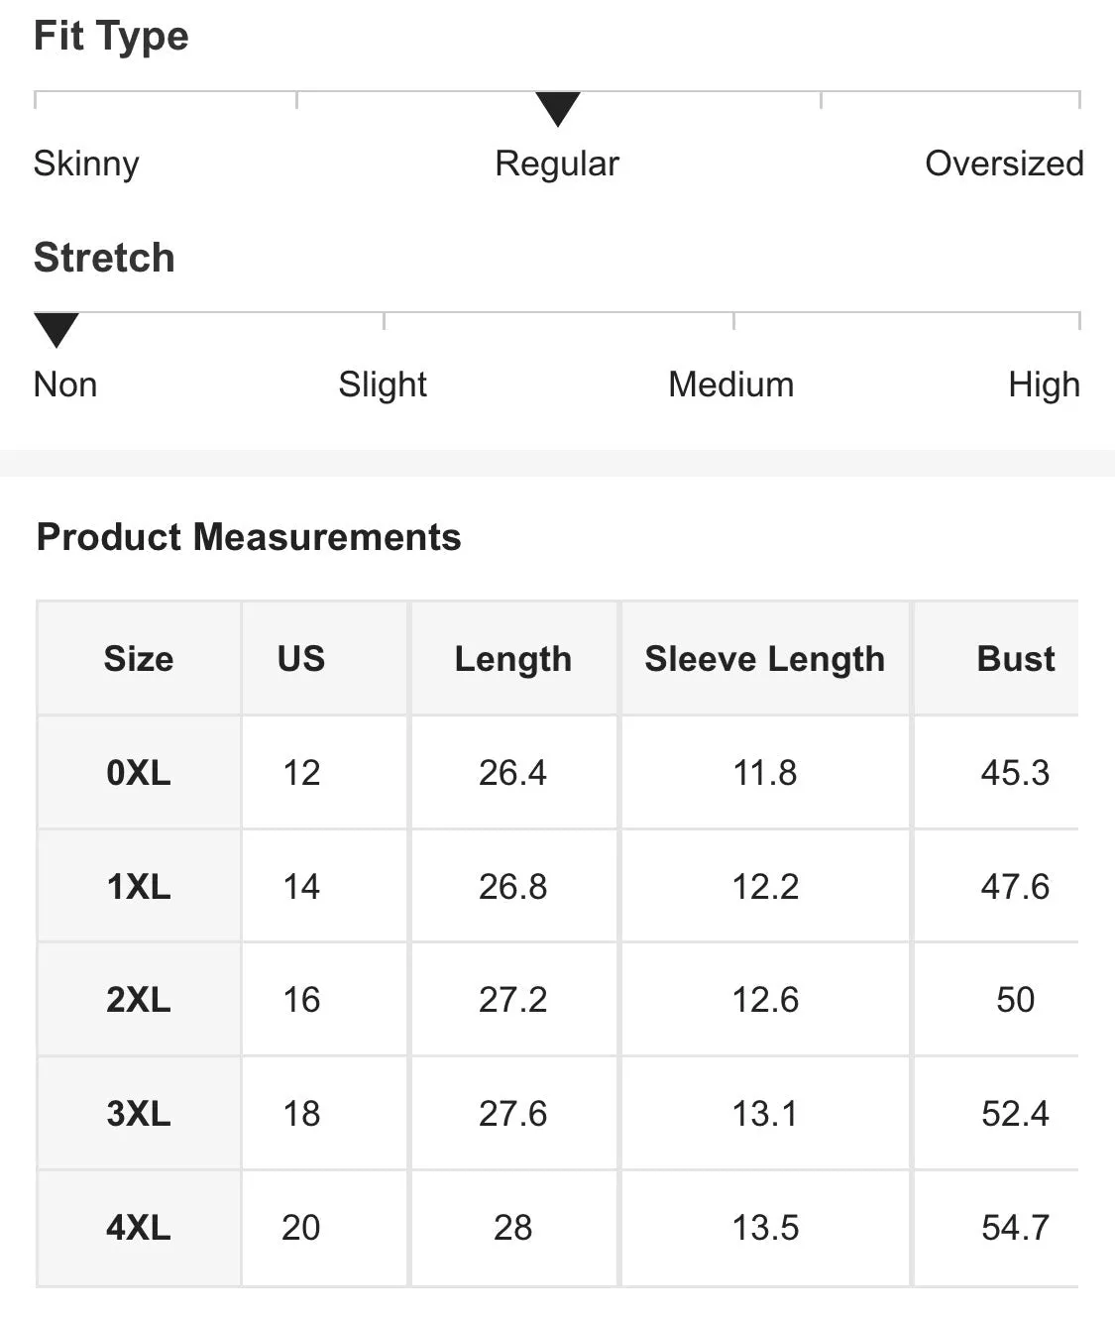The width and height of the screenshot is (1115, 1318).
Task: Click the Stretch triangle marker at Non
Action: [56, 330]
